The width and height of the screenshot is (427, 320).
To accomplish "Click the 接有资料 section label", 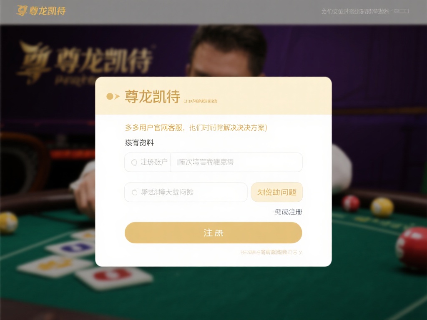I will coord(139,142).
